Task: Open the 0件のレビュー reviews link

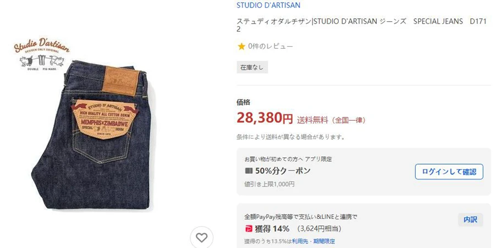Action: click(271, 47)
